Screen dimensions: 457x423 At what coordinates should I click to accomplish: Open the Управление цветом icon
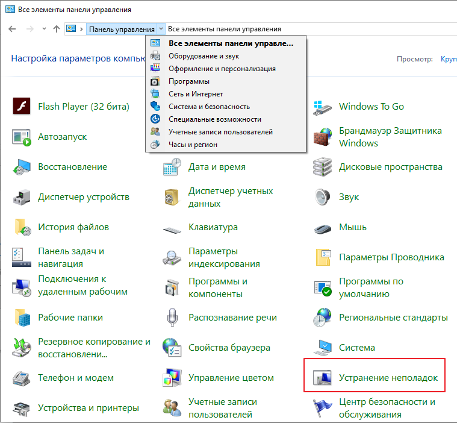tap(172, 378)
